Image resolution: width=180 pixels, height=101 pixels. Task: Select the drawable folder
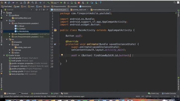17,42
